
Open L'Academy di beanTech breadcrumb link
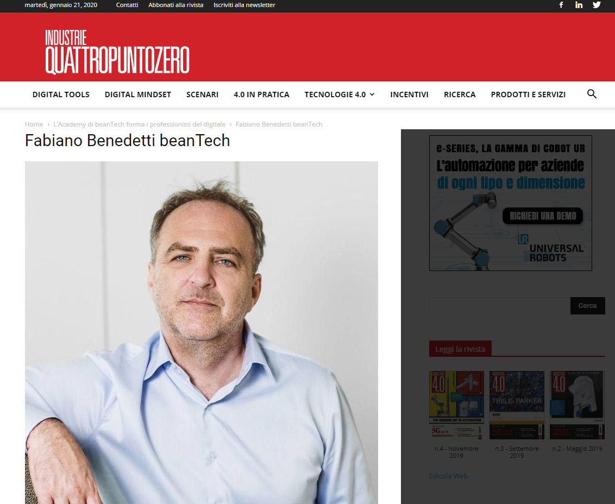(139, 124)
